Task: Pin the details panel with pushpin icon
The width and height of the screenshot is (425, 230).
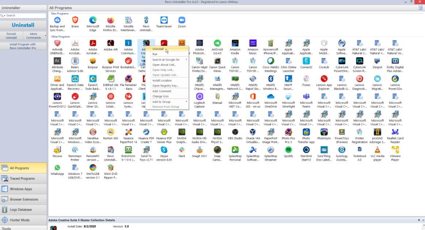Action: pos(419,220)
